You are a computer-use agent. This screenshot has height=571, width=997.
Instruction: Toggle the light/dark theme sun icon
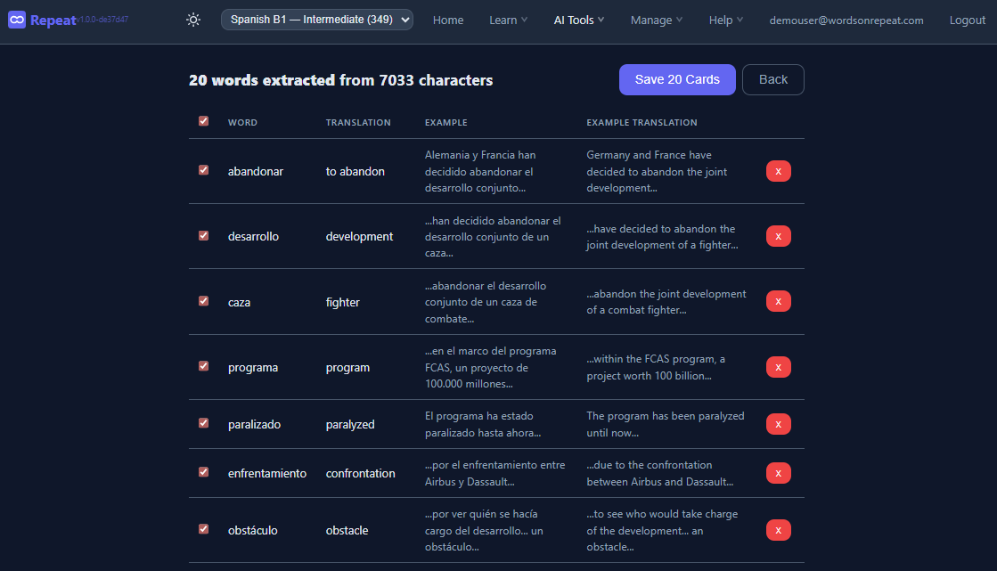(193, 20)
